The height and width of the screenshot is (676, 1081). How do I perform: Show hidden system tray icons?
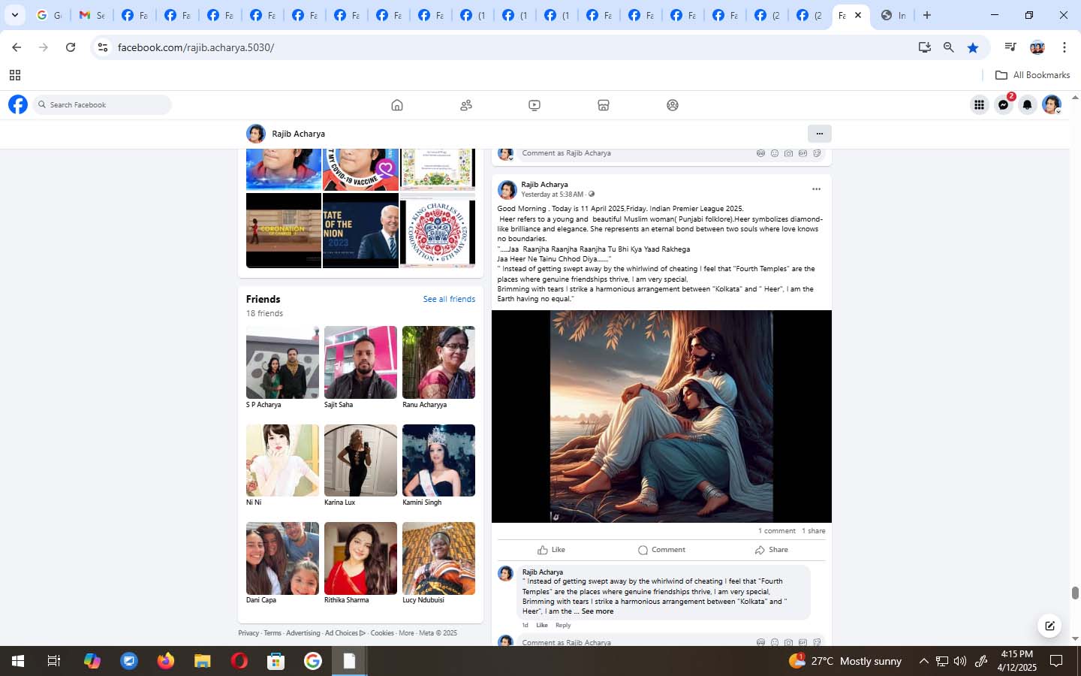(x=924, y=661)
